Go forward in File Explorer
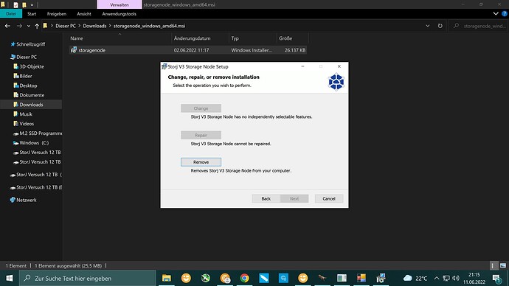Image resolution: width=509 pixels, height=286 pixels. 19,26
